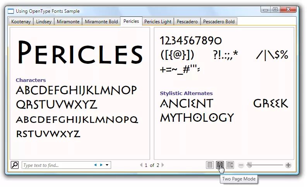Go to previous page arrow
The width and height of the screenshot is (307, 187).
[x=141, y=165]
